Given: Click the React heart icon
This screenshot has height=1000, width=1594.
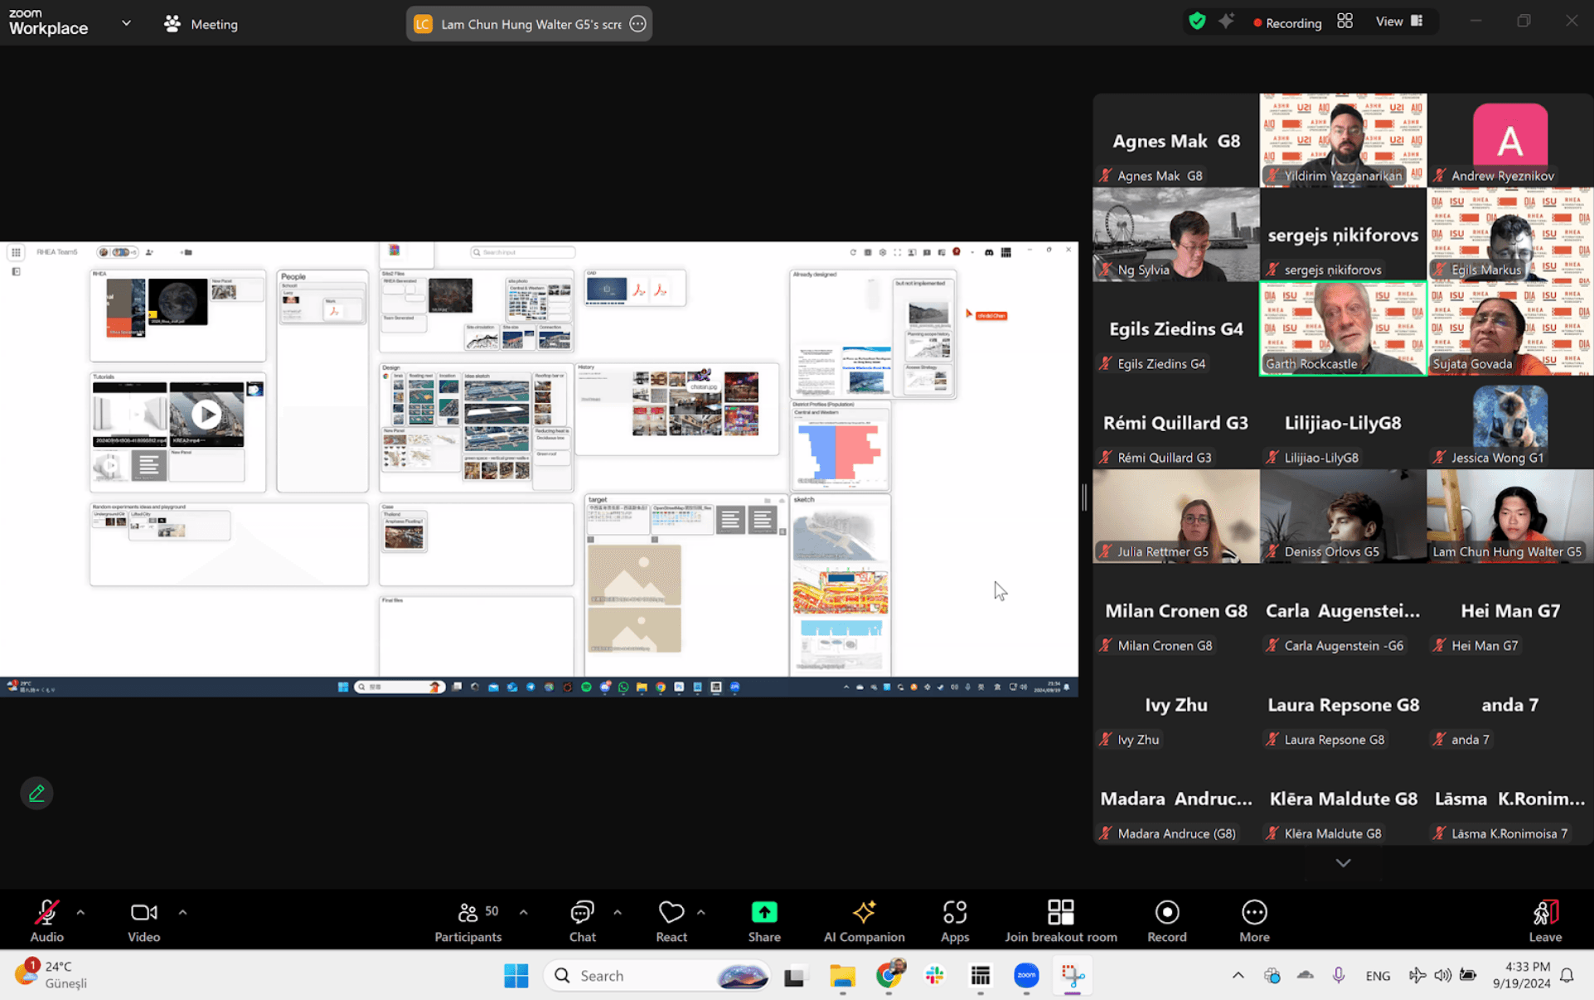Looking at the screenshot, I should coord(671,913).
